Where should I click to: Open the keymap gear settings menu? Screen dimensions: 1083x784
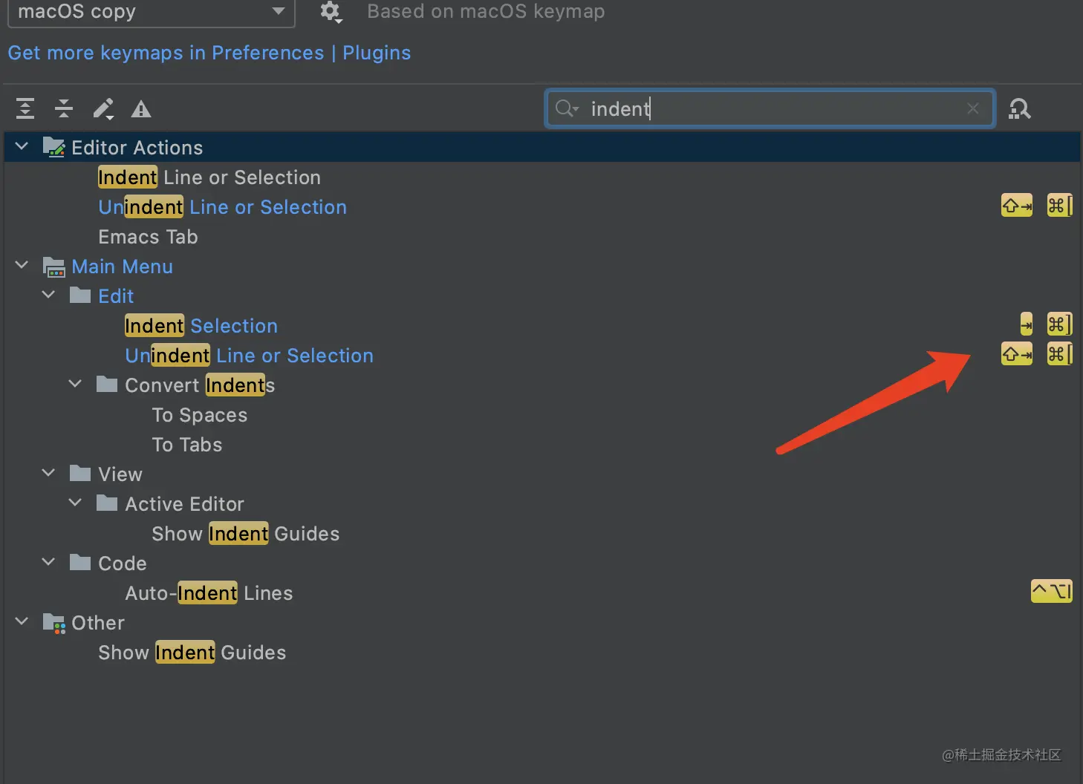tap(330, 11)
